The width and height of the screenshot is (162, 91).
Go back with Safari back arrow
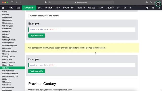(17, 2)
